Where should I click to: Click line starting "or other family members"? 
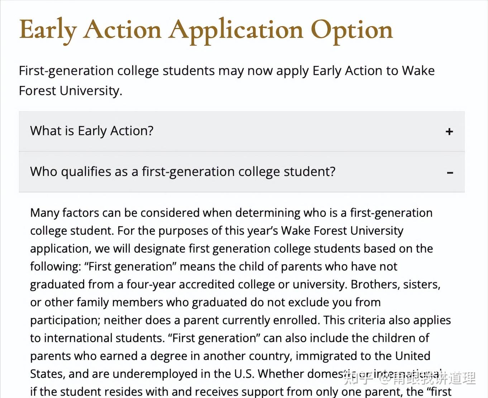(205, 302)
